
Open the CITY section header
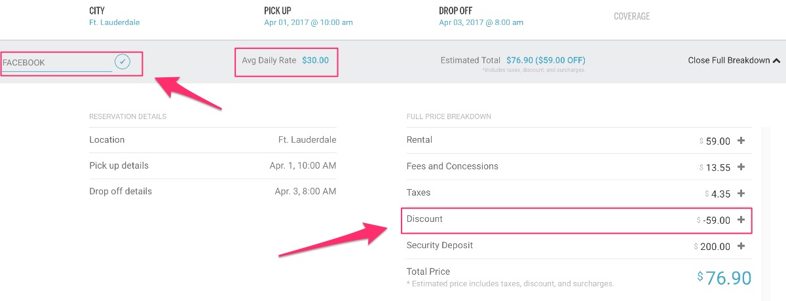point(97,11)
